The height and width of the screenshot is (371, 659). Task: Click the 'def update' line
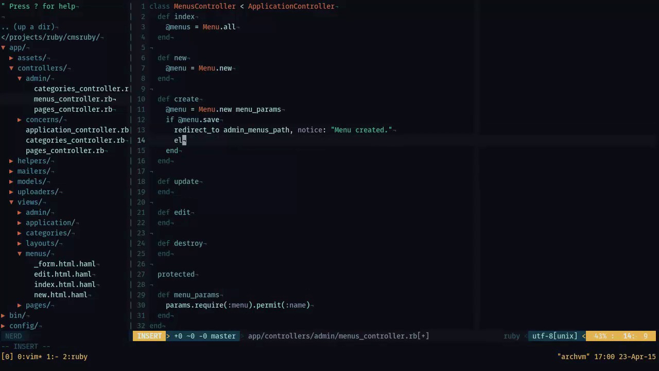(178, 181)
